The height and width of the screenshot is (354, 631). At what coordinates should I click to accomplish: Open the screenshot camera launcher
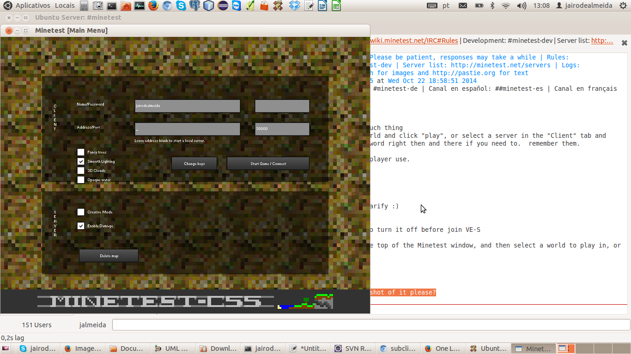tap(98, 6)
